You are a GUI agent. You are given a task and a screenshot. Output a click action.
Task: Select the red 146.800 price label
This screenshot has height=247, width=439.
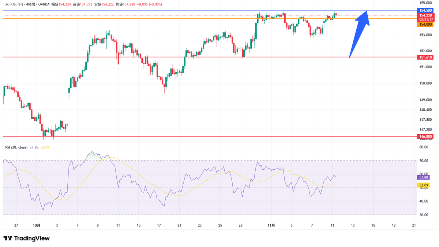tap(424, 136)
